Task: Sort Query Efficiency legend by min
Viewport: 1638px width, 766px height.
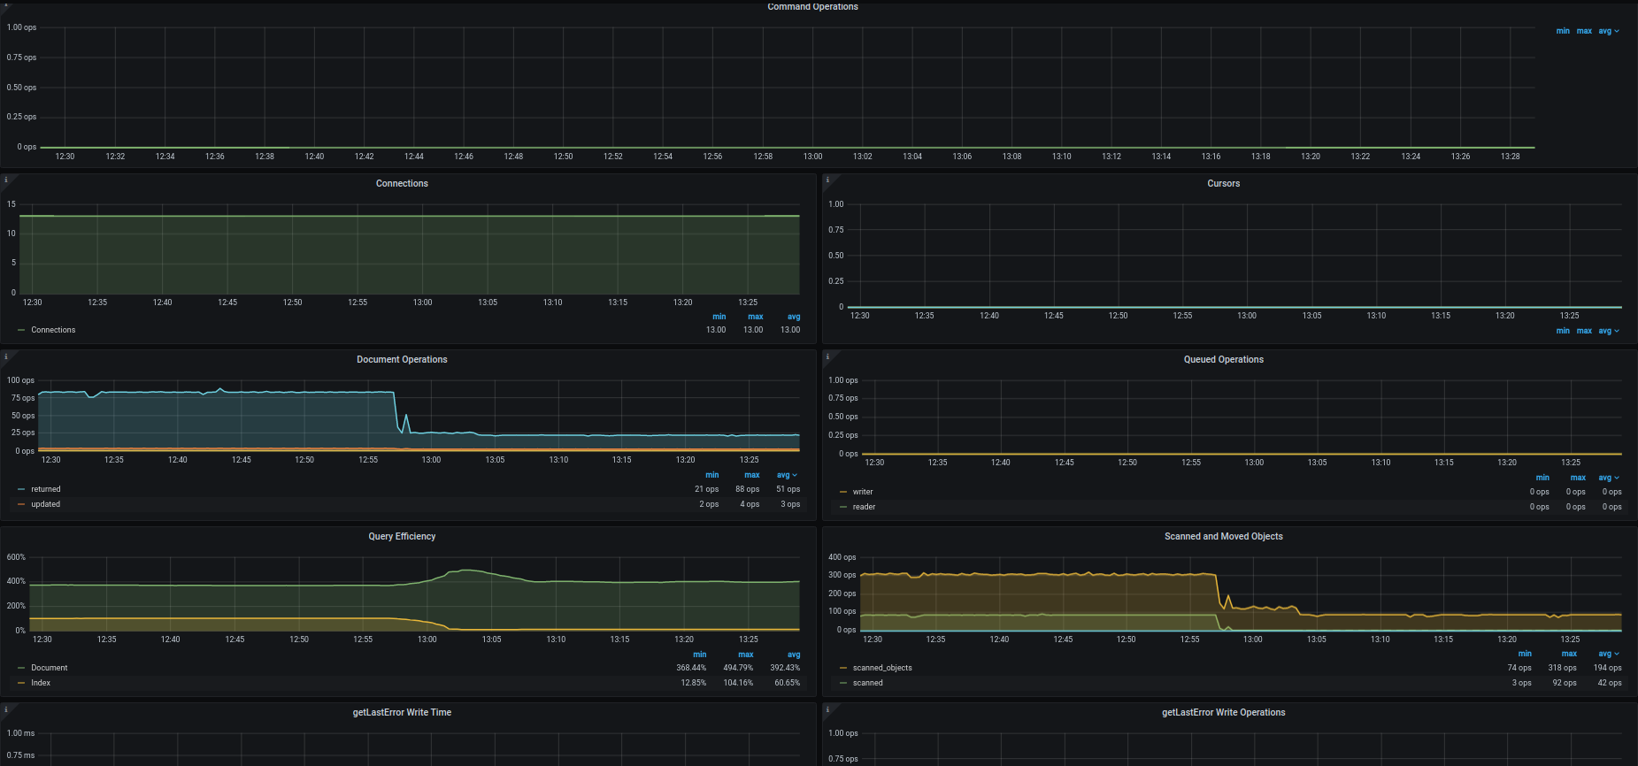Action: click(x=699, y=655)
